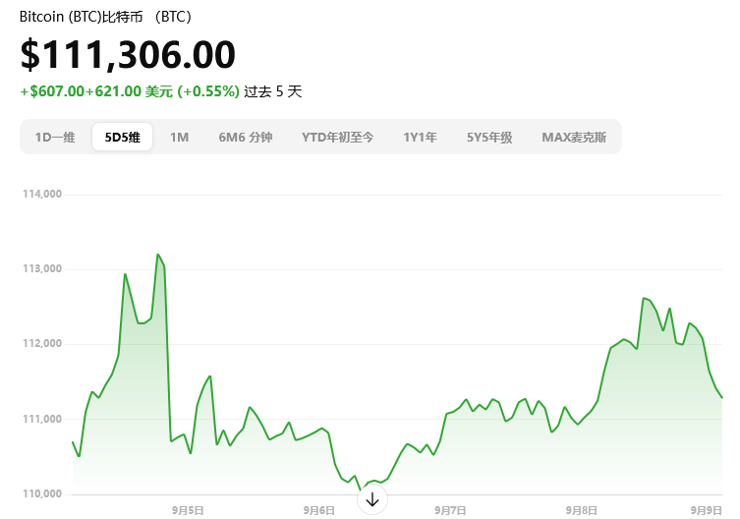Click the 9月7日 date axis marker
740x519 pixels.
click(x=450, y=510)
